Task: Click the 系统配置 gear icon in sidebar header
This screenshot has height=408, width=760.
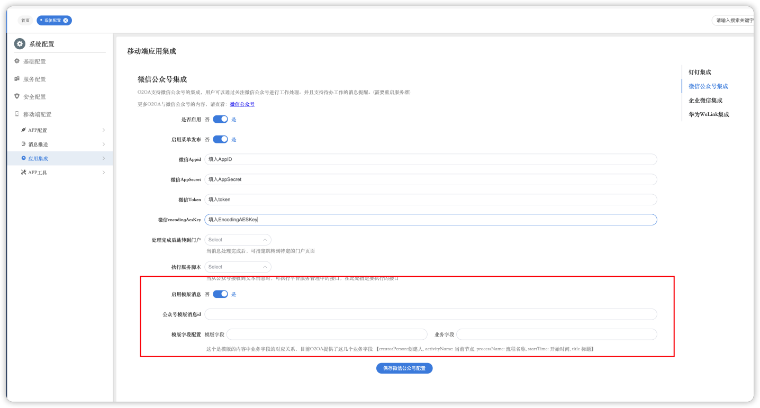Action: [20, 44]
